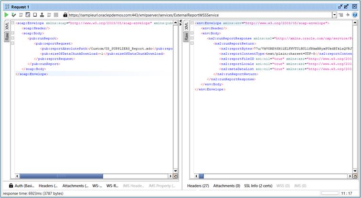
Task: Open the endpoint URL dropdown arrow
Action: click(334, 15)
